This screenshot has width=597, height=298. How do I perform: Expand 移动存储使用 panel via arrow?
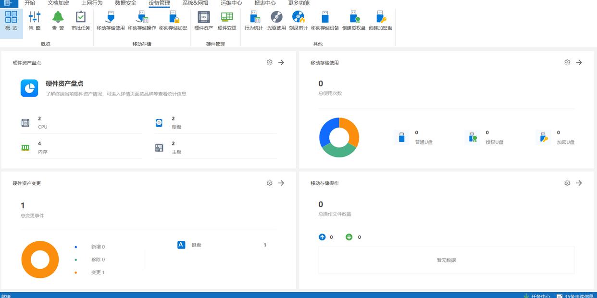coord(579,62)
